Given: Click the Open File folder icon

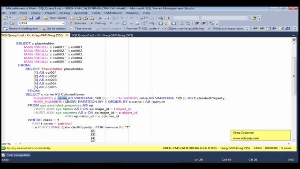Looking at the screenshot, I should tap(24, 18).
